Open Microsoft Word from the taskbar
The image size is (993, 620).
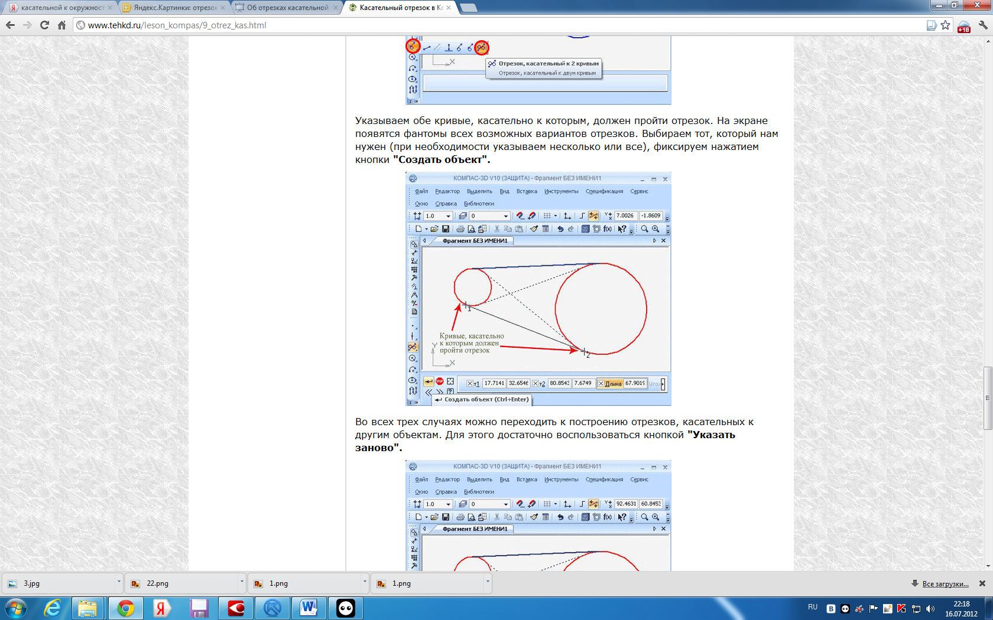[309, 608]
